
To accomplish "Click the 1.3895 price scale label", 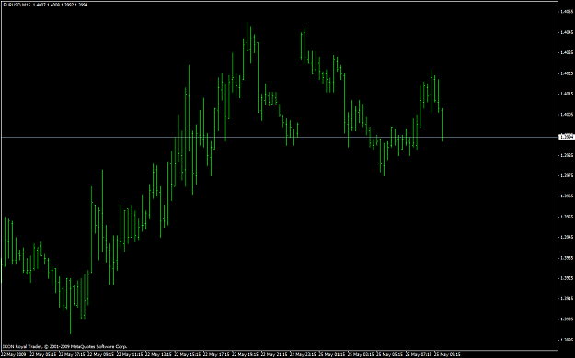I will [x=567, y=340].
